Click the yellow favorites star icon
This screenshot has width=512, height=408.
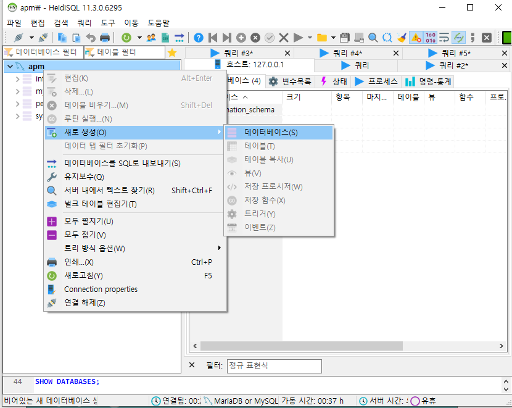click(x=172, y=52)
